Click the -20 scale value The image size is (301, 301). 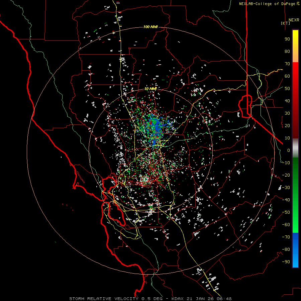(x=286, y=175)
